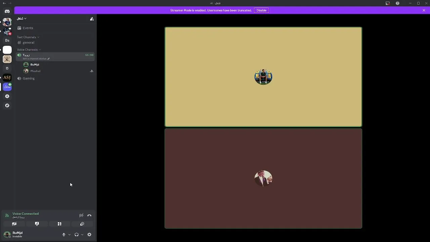Open server name dropdown menu
The width and height of the screenshot is (430, 242).
click(21, 18)
